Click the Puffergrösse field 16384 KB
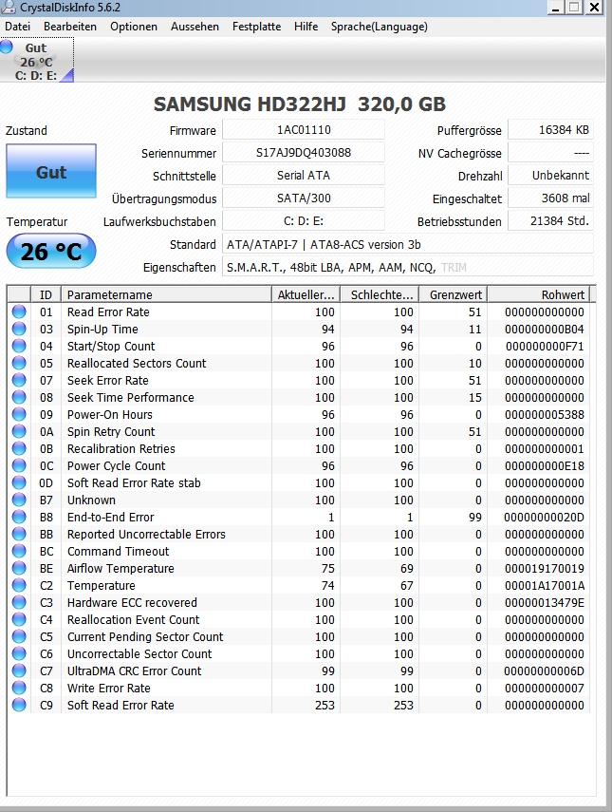The image size is (612, 812). [551, 129]
